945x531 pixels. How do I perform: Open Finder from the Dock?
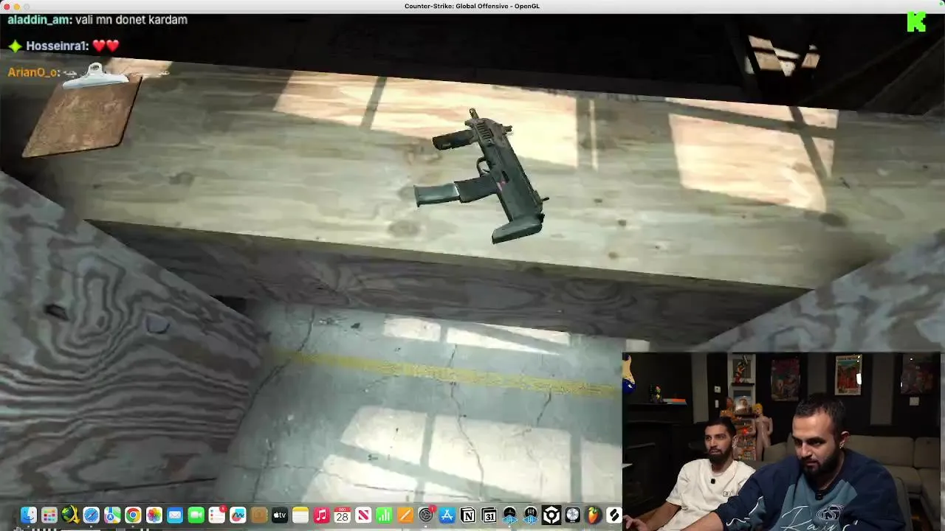point(29,516)
